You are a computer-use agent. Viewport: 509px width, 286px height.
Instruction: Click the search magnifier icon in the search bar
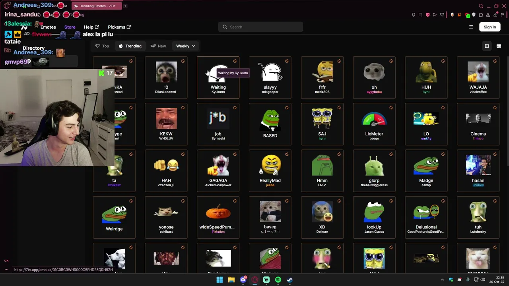(x=225, y=27)
